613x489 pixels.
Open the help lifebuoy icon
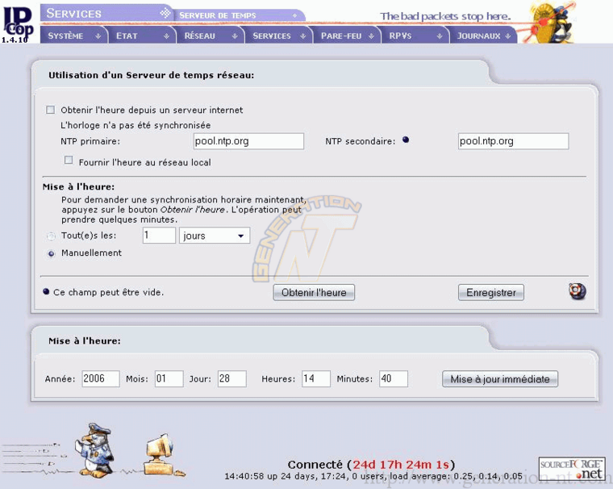[577, 291]
